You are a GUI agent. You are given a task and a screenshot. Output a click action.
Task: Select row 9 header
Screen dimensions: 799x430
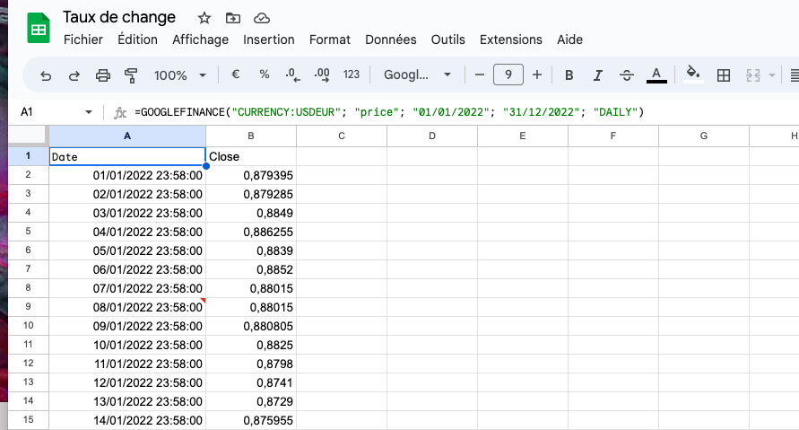click(28, 307)
